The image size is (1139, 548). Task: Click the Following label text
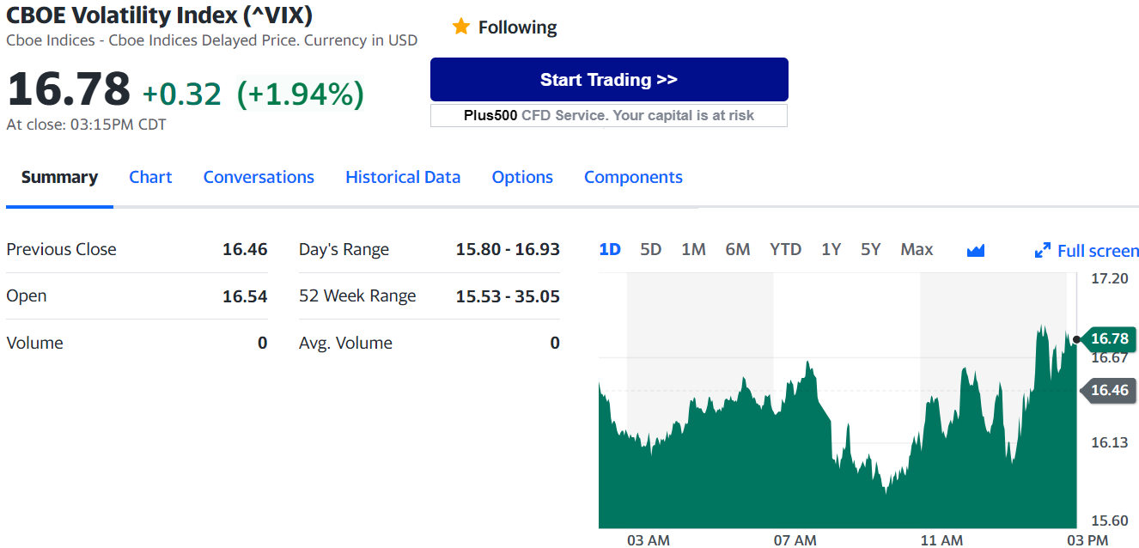(517, 27)
